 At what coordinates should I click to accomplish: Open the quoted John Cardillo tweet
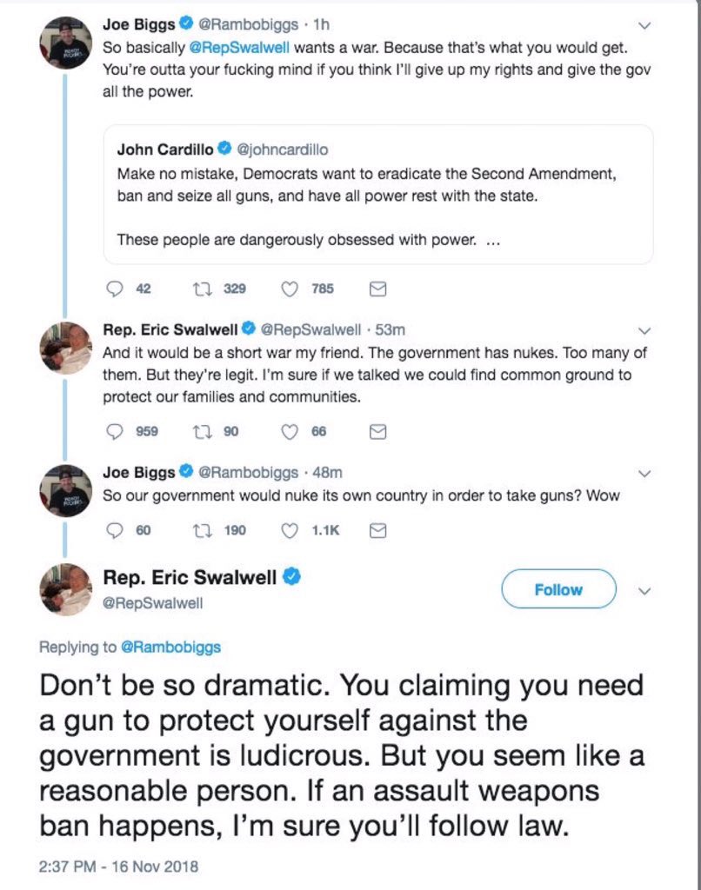(x=377, y=195)
